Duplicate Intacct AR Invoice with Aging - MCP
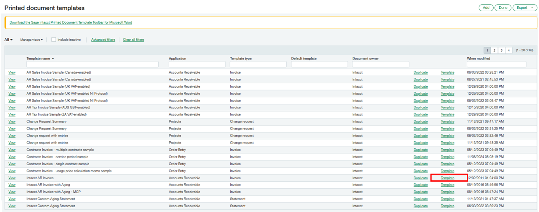Image resolution: width=539 pixels, height=212 pixels. click(420, 192)
